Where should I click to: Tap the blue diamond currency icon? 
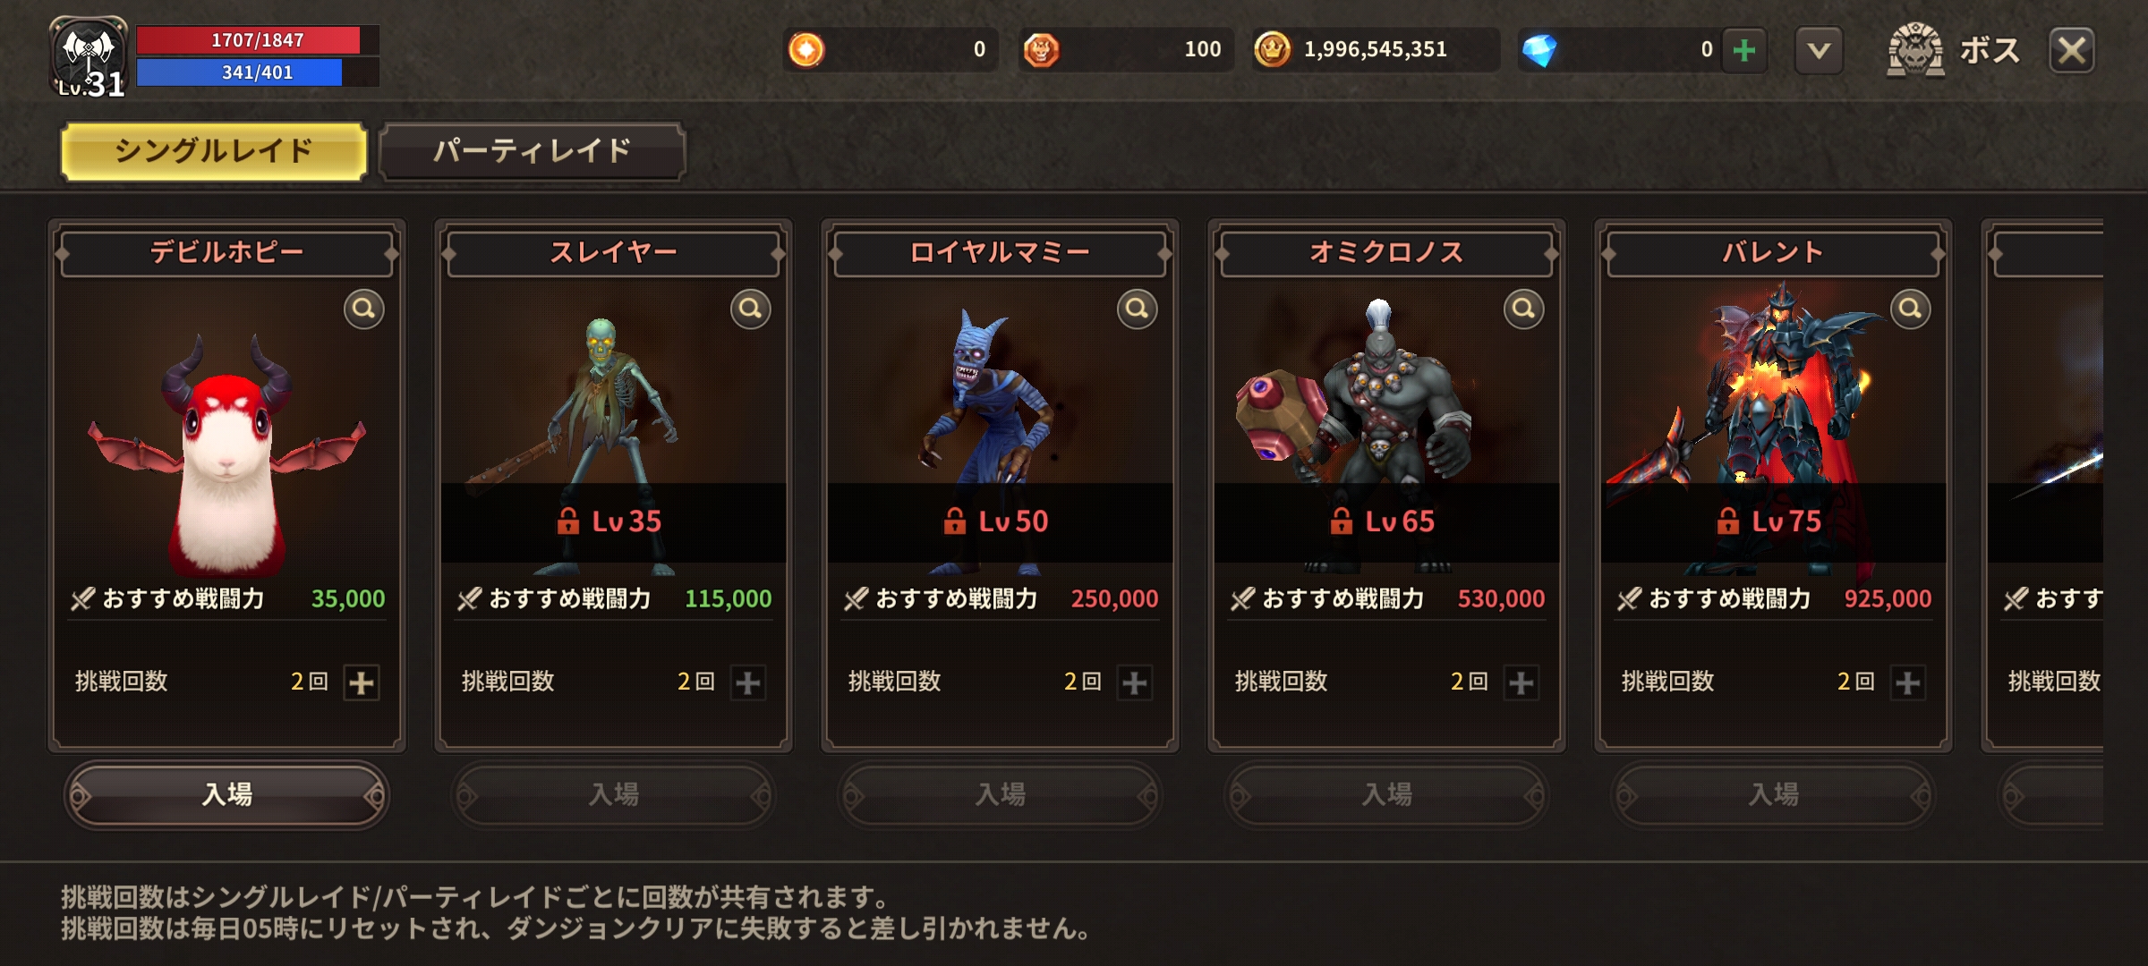[x=1539, y=50]
